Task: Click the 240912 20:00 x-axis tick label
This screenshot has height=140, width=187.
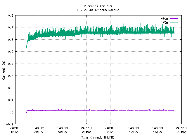Action: (39, 130)
